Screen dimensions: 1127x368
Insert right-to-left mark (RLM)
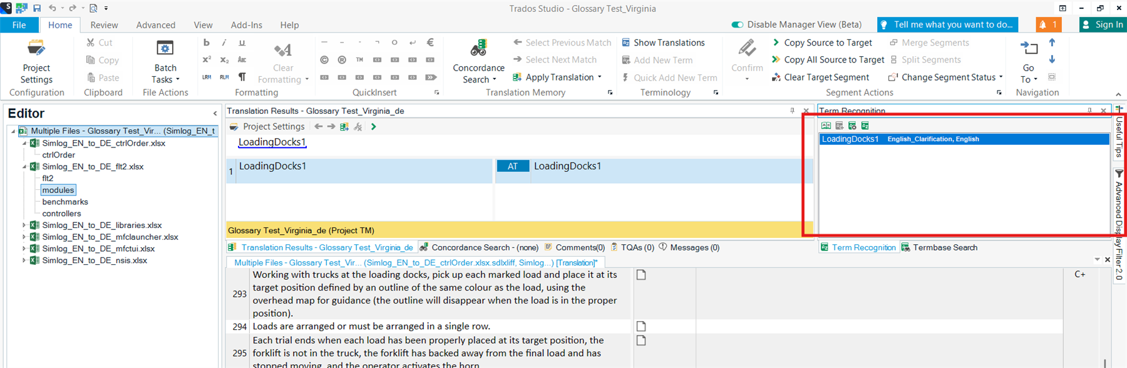coord(224,77)
